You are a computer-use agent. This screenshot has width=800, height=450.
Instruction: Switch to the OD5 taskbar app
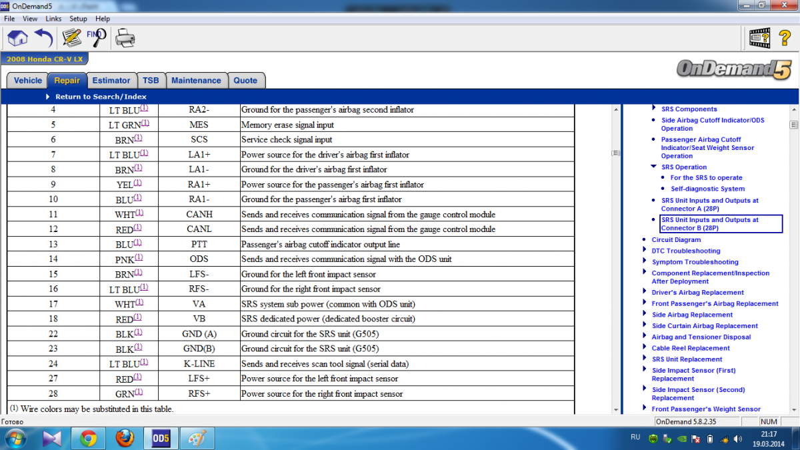pyautogui.click(x=160, y=439)
